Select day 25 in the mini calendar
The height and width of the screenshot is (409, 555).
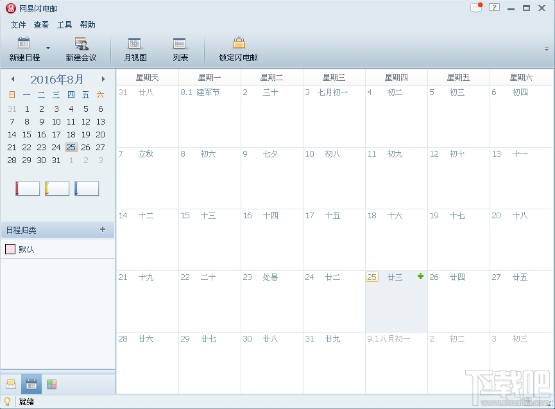[71, 147]
